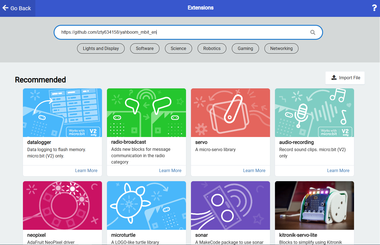Select the Software category tag

pyautogui.click(x=145, y=48)
